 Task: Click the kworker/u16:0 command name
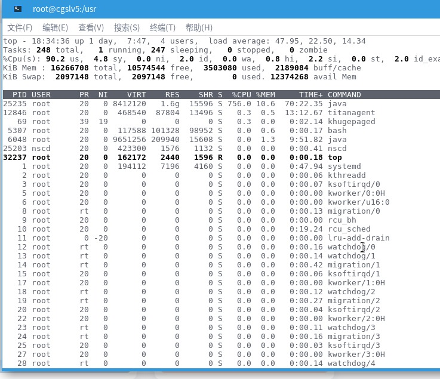[359, 202]
